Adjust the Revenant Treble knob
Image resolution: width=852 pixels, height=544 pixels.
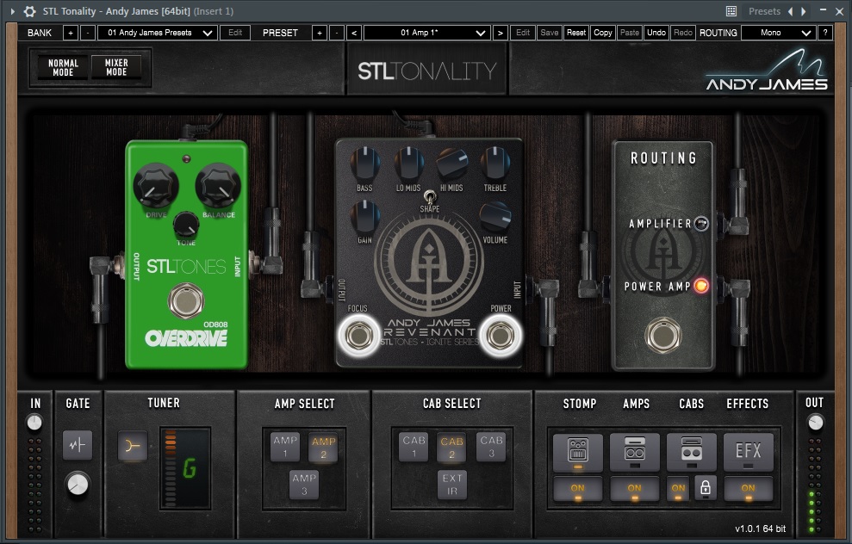[495, 163]
